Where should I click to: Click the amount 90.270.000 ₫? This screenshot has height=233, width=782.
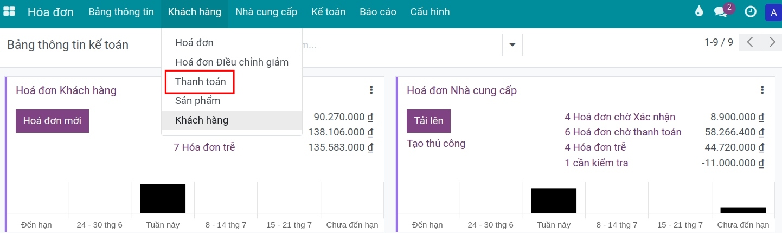[x=343, y=117]
